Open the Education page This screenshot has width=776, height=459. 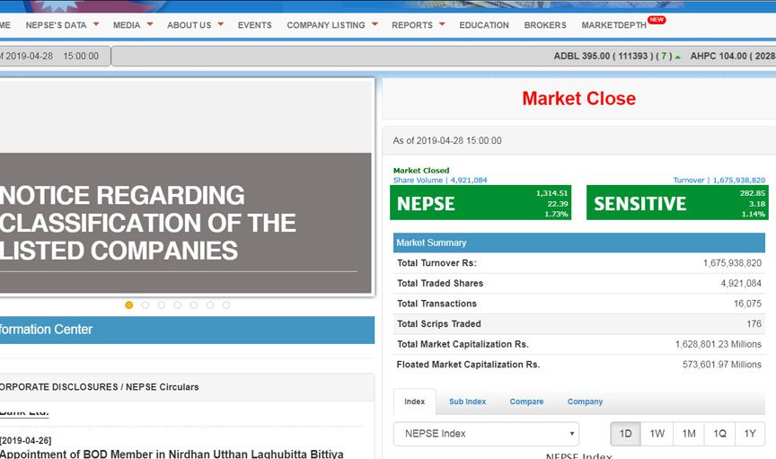483,25
